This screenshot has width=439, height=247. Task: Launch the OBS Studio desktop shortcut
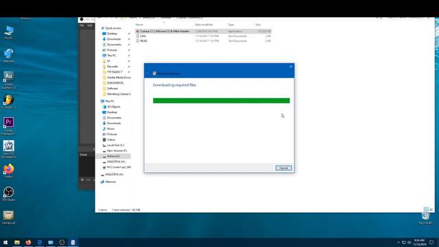[9, 193]
